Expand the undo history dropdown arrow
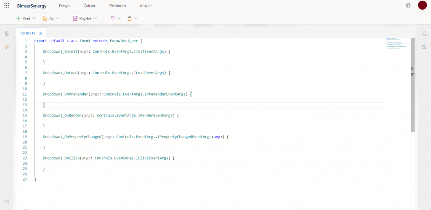The width and height of the screenshot is (431, 210). point(119,19)
